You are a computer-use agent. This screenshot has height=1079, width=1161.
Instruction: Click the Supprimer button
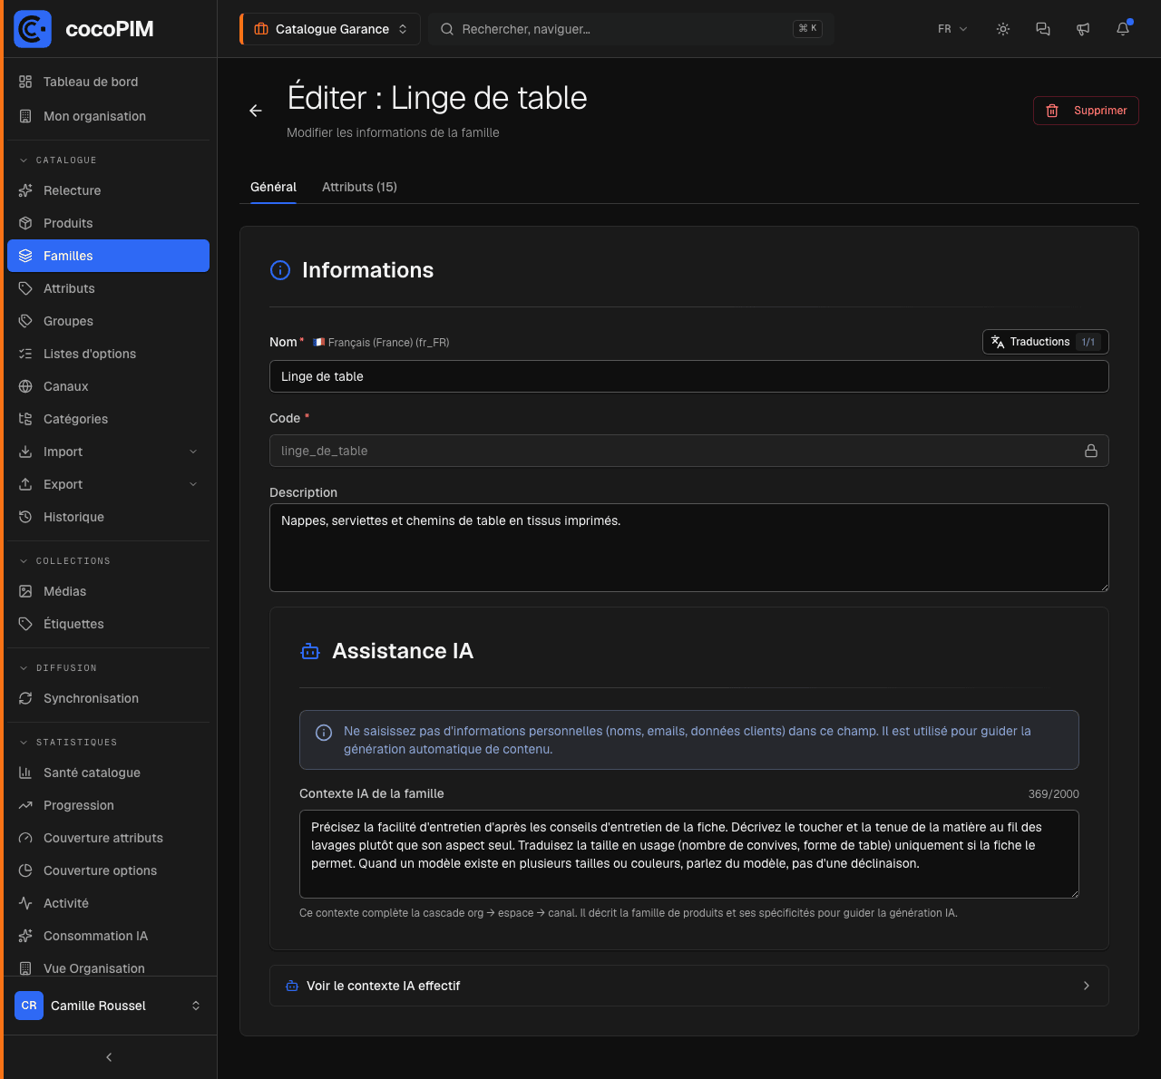point(1086,111)
